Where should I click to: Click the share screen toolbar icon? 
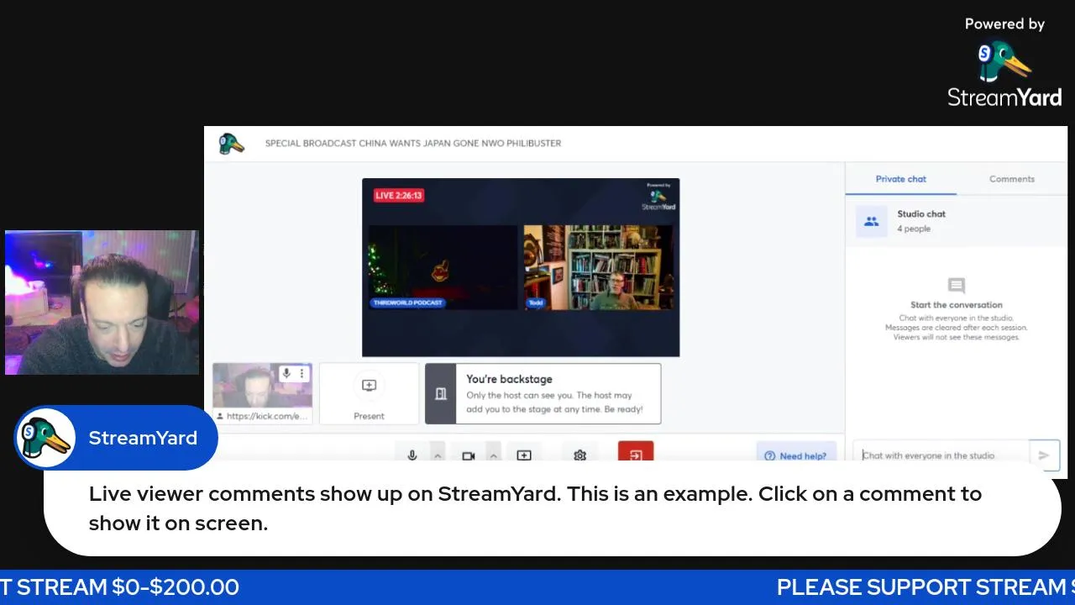click(524, 455)
